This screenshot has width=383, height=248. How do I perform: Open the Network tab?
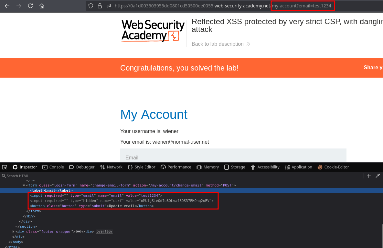111,167
